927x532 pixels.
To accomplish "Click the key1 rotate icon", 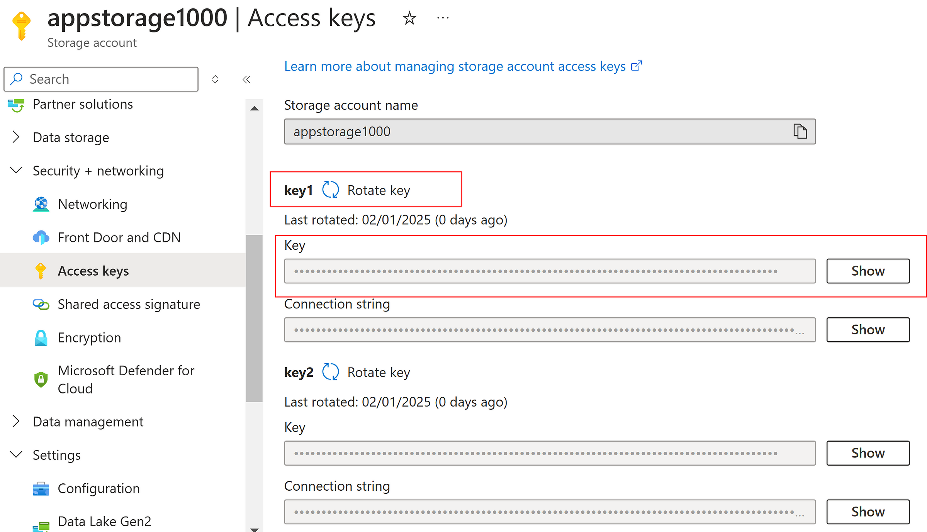I will pyautogui.click(x=331, y=190).
